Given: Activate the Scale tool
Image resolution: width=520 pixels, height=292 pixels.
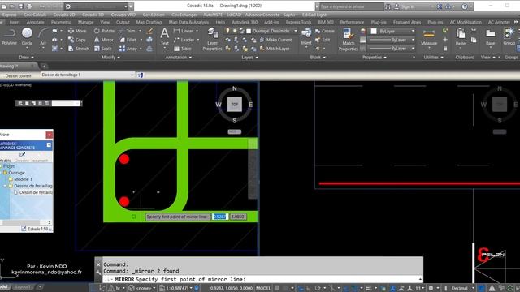Looking at the screenshot, I should coord(103,49).
